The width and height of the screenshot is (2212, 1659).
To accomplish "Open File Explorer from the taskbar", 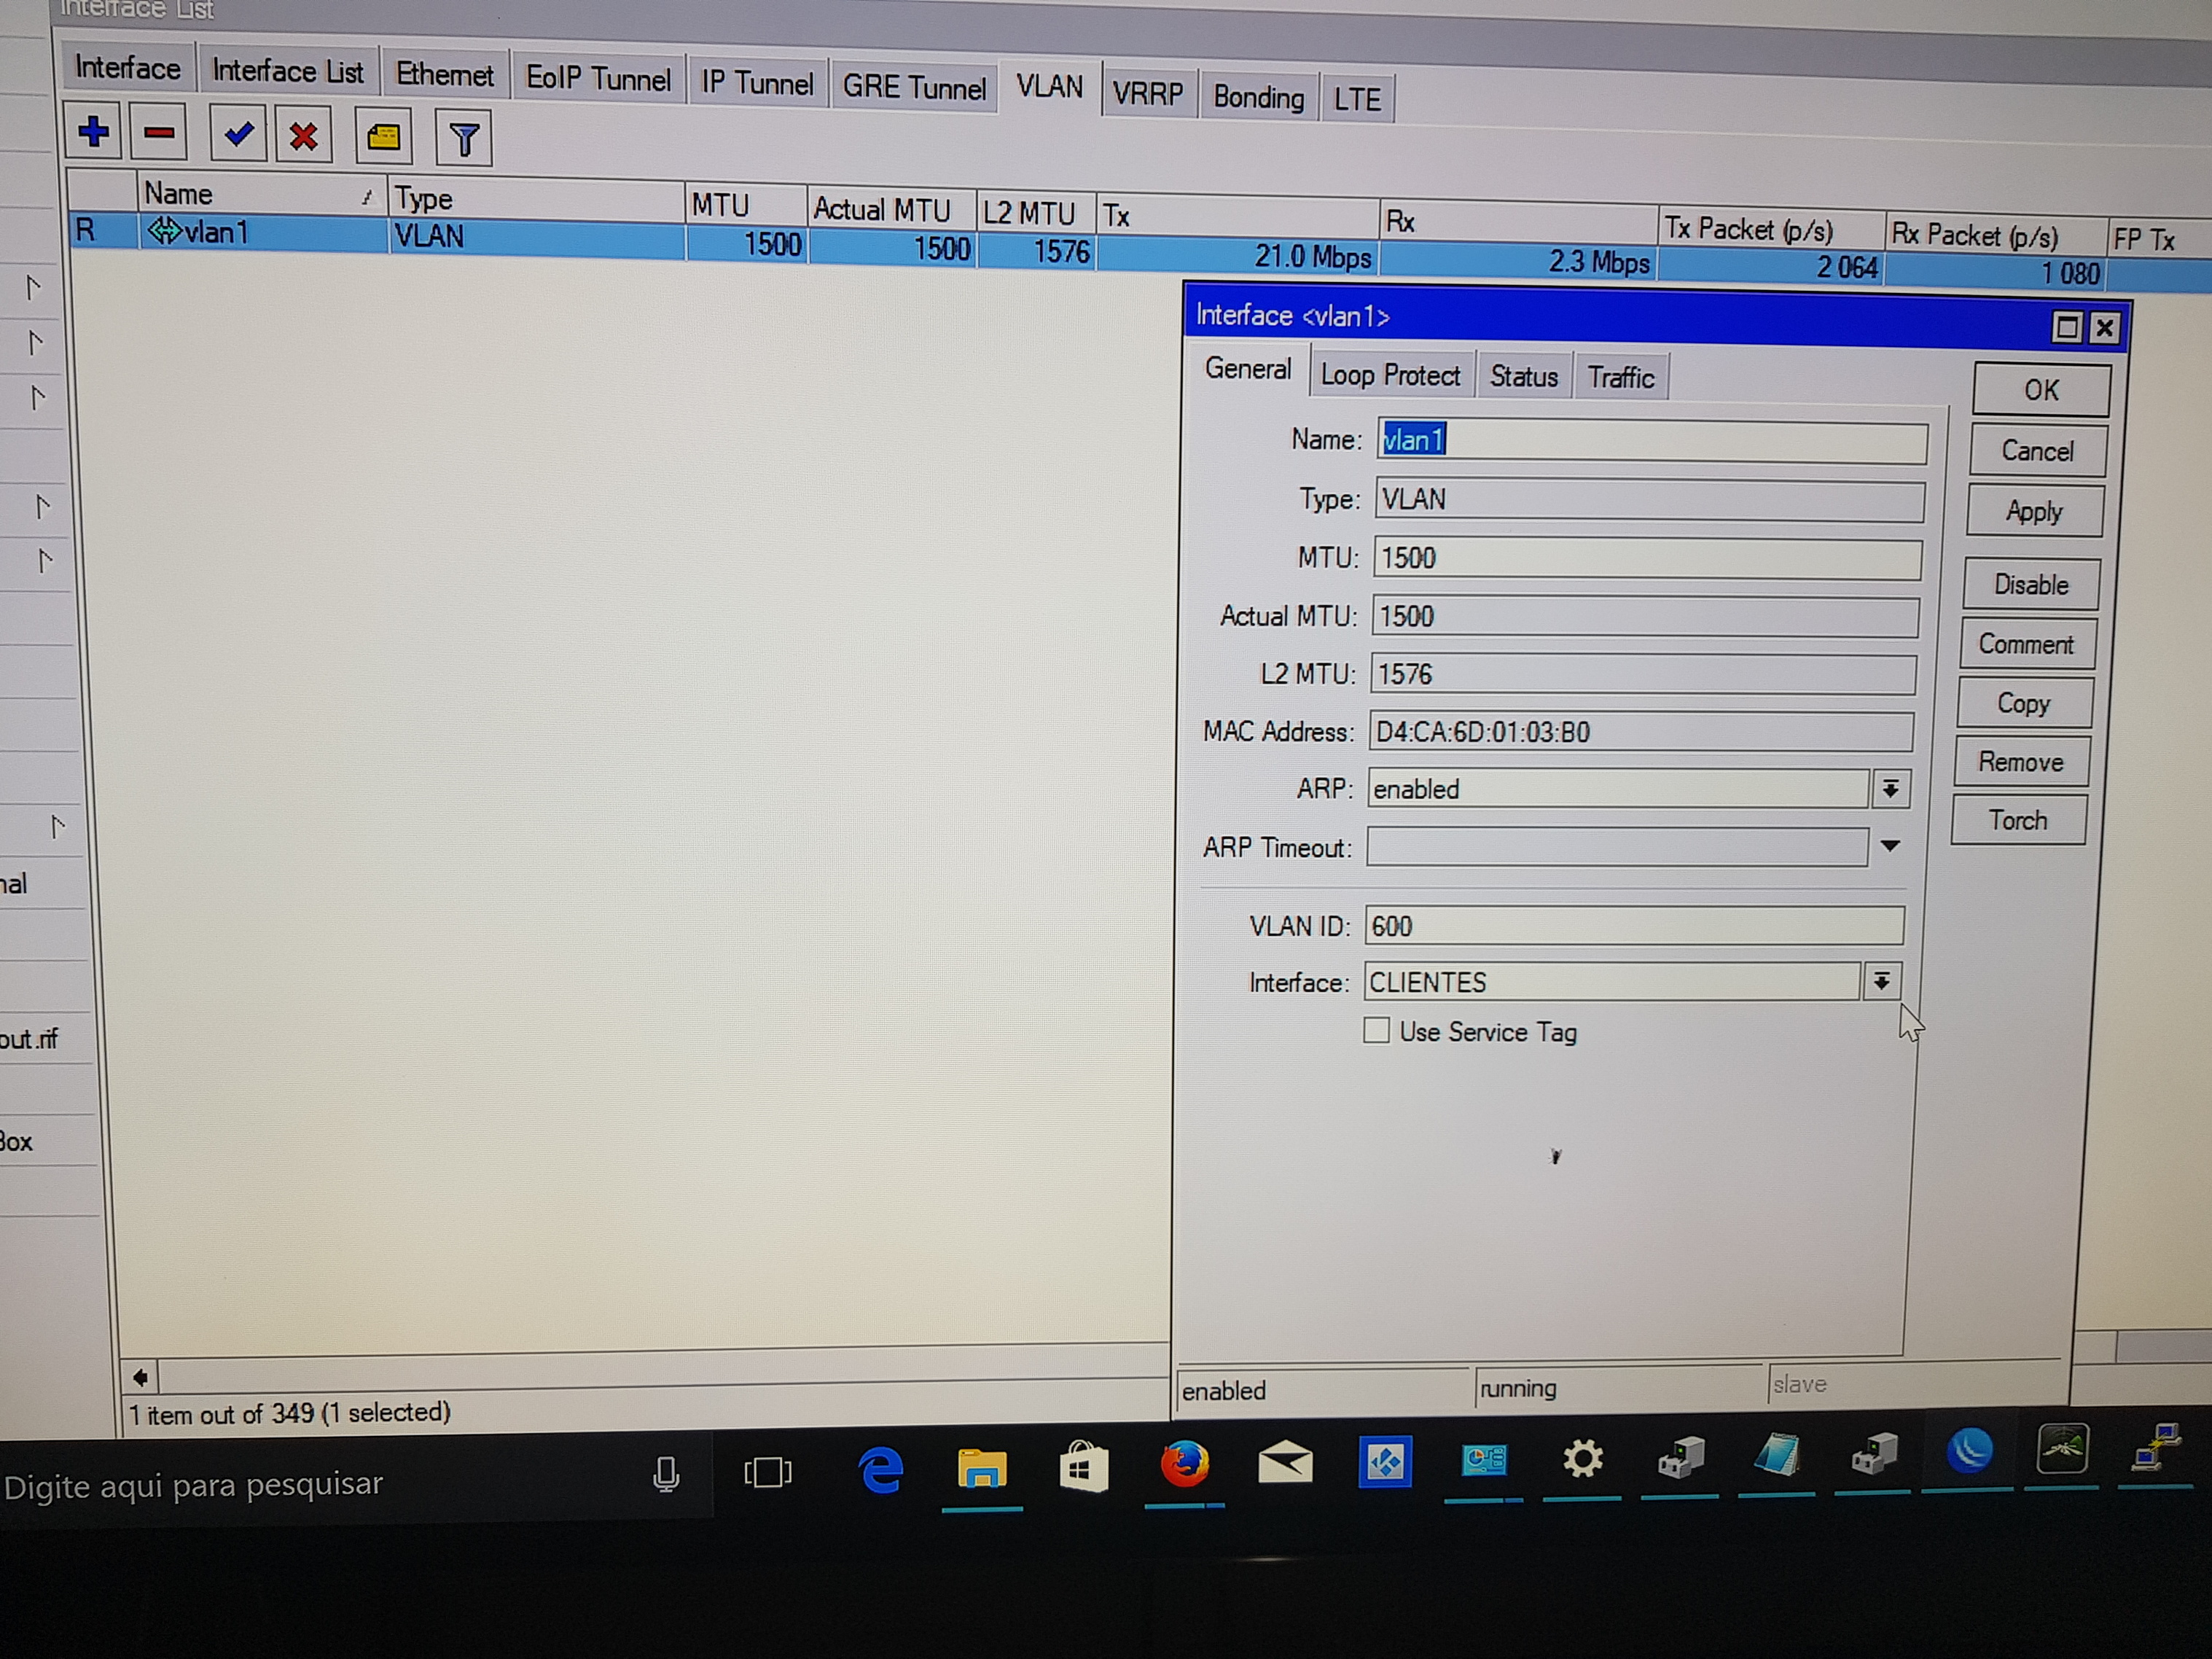I will point(981,1468).
